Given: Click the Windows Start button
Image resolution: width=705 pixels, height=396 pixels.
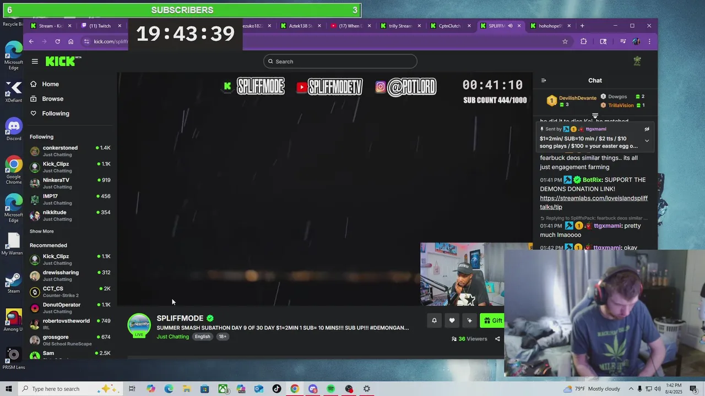Looking at the screenshot, I should coord(9,389).
